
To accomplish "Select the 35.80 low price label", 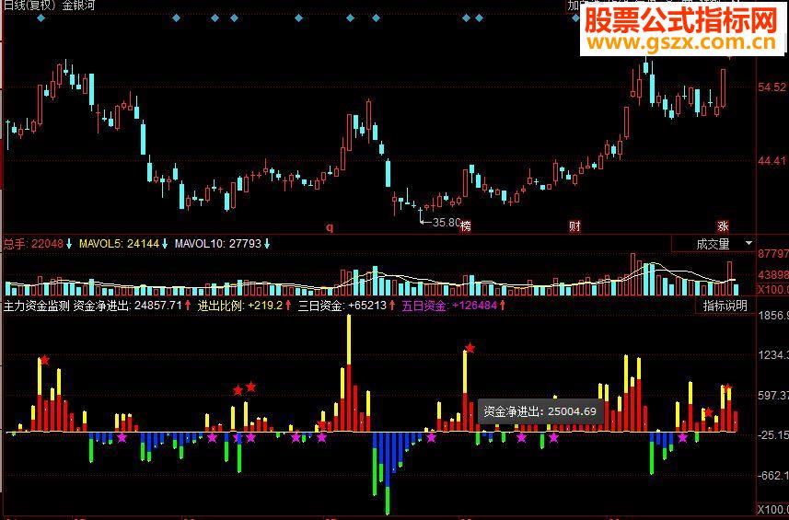I will click(447, 223).
